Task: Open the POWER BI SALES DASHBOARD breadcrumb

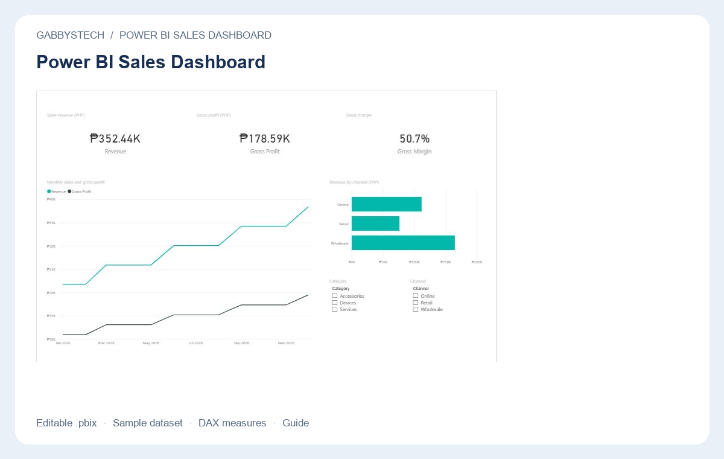Action: click(x=195, y=35)
